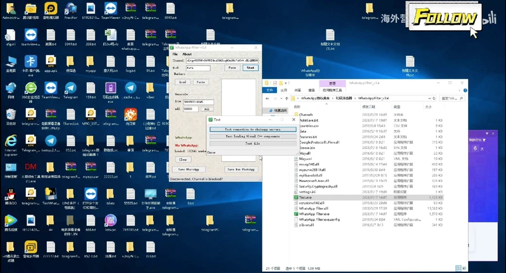Image resolution: width=506 pixels, height=273 pixels.
Task: Select countries.csv in the file list
Action: click(x=309, y=126)
